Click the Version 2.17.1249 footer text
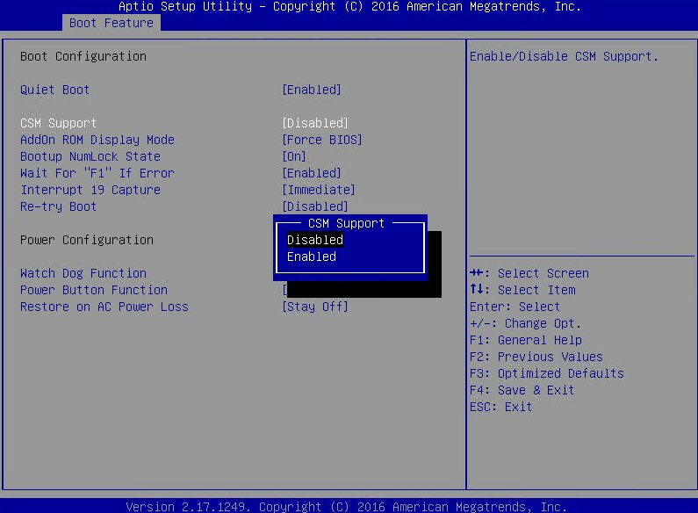The width and height of the screenshot is (698, 513). click(346, 507)
